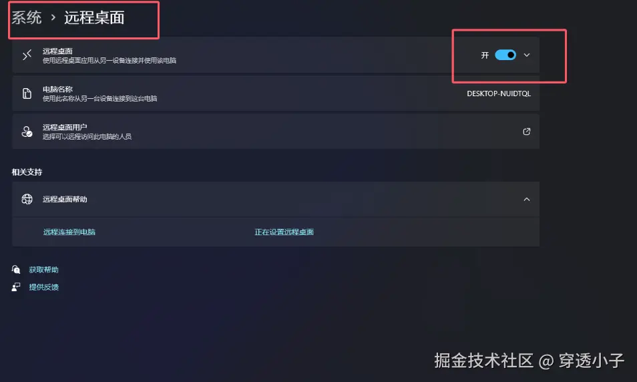This screenshot has width=637, height=382.
Task: Open the 正在设置远程桌面 link
Action: pos(284,232)
